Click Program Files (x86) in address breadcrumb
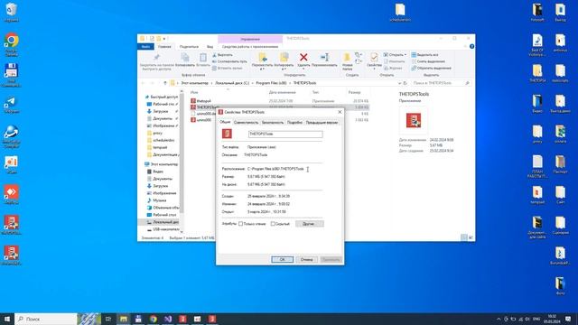The height and width of the screenshot is (325, 578). click(271, 83)
